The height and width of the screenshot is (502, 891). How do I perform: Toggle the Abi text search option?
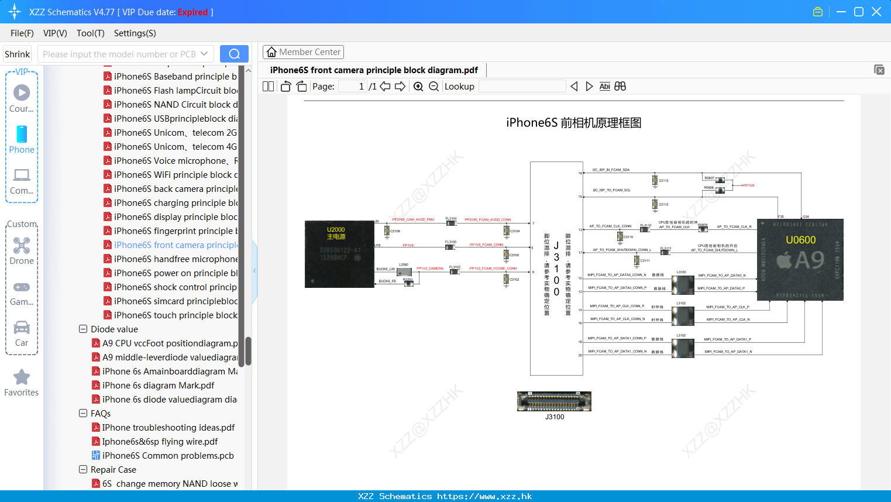pos(605,87)
